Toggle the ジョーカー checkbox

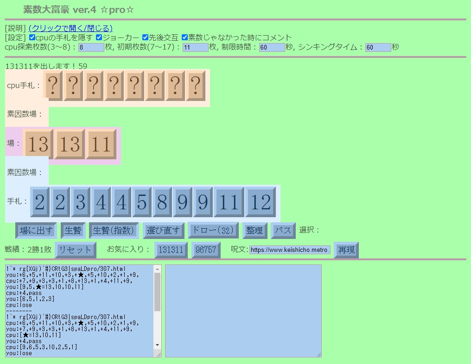pyautogui.click(x=99, y=38)
